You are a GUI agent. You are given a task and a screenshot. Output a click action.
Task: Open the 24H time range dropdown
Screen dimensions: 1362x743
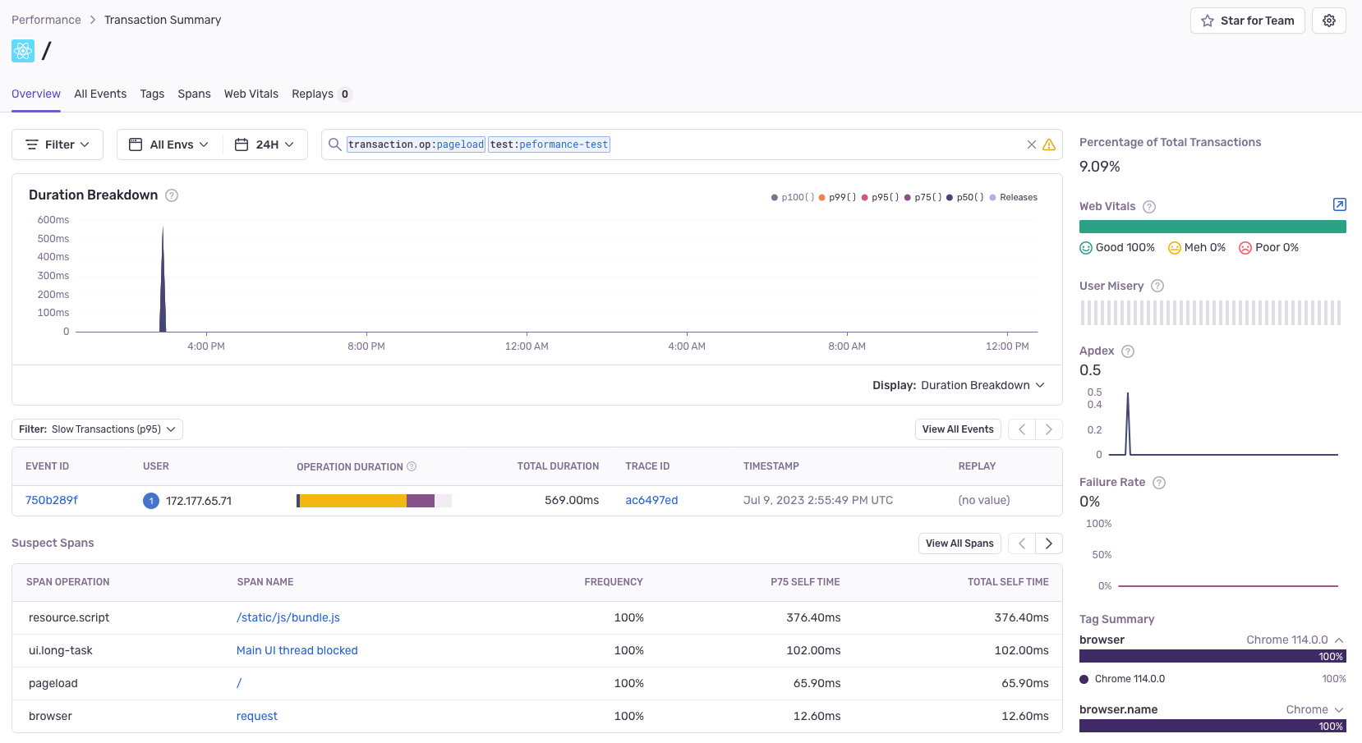point(265,144)
